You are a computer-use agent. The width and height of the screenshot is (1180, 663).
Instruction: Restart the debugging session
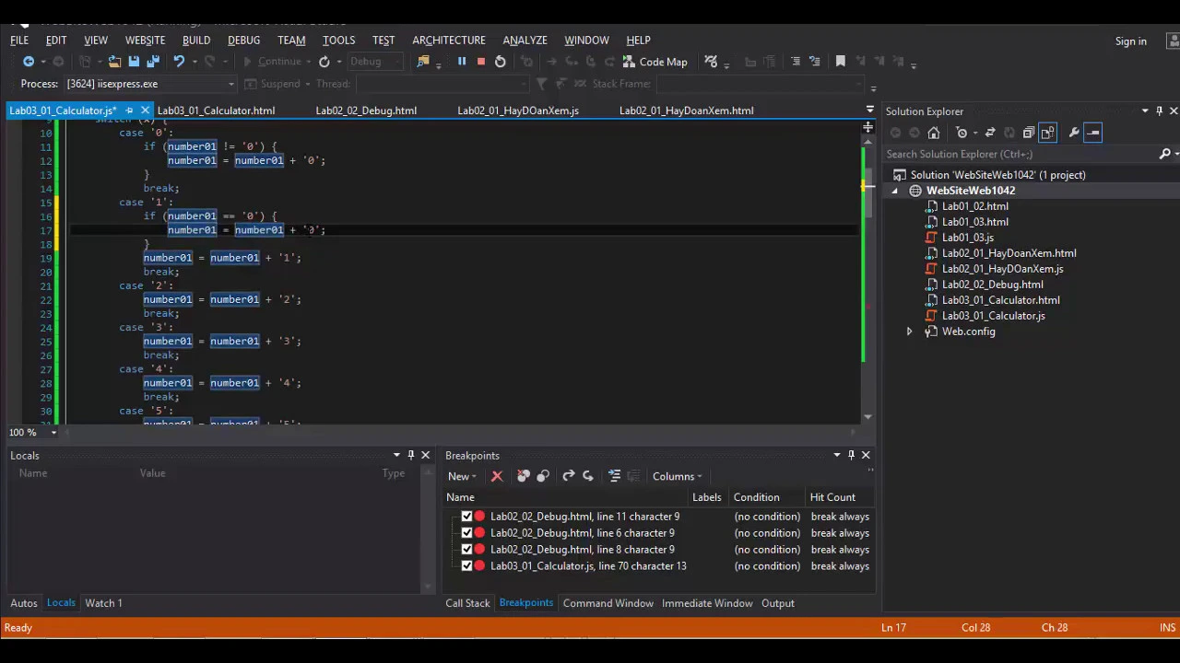point(500,62)
